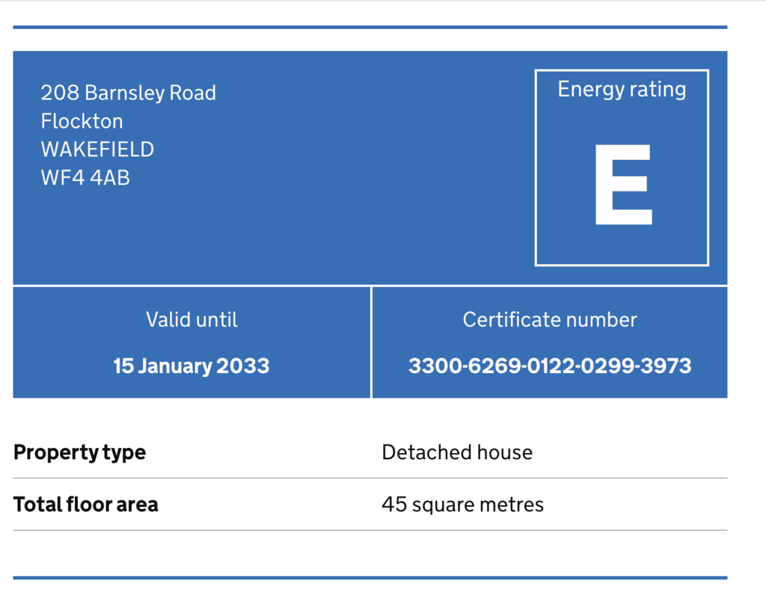This screenshot has height=596, width=766.
Task: Click the "Certificate number" label
Action: tap(550, 320)
